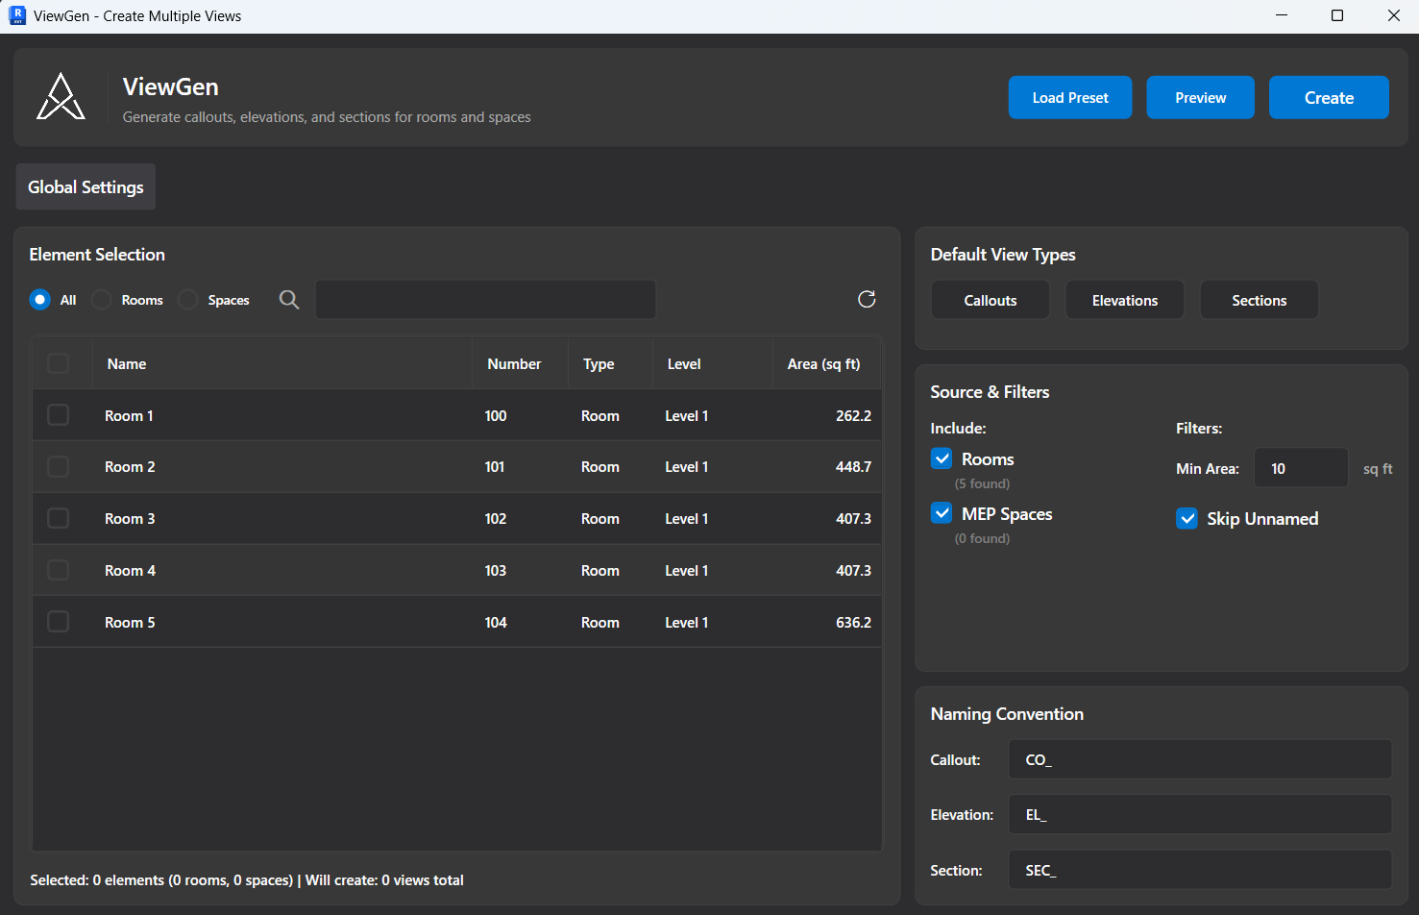Click the Room 1 name cell

tap(129, 416)
